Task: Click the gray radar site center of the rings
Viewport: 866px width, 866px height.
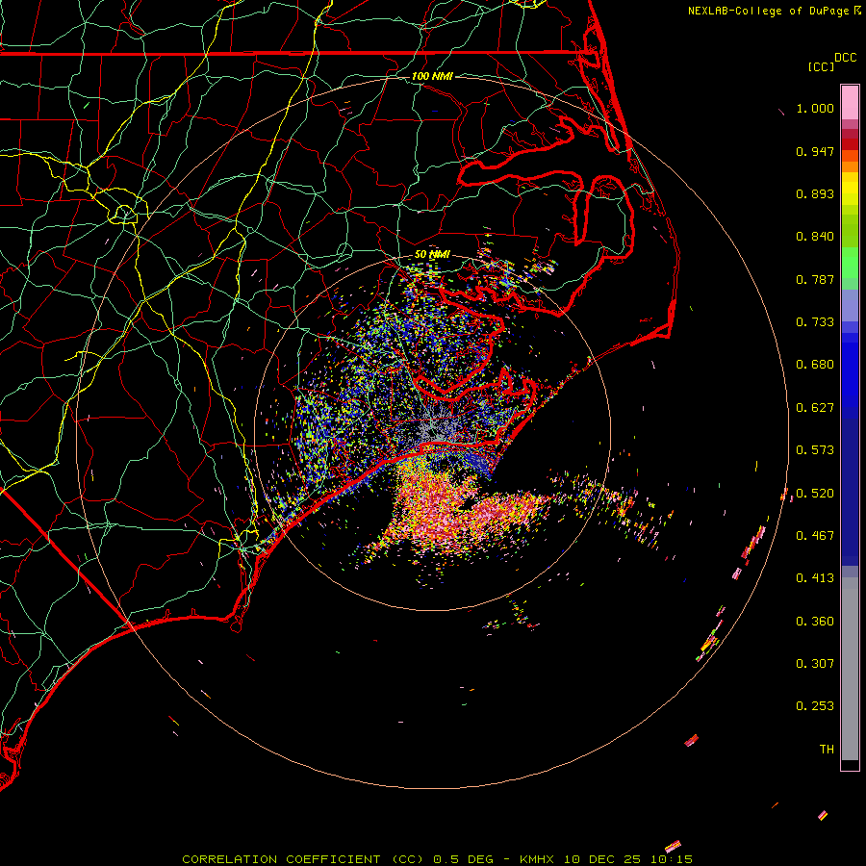Action: pyautogui.click(x=432, y=428)
